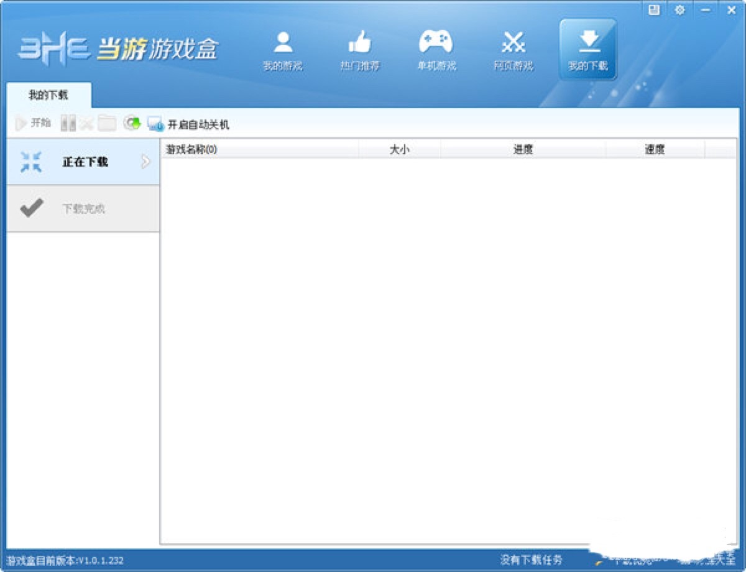Click the 速度 column header
The height and width of the screenshot is (572, 746).
click(655, 149)
